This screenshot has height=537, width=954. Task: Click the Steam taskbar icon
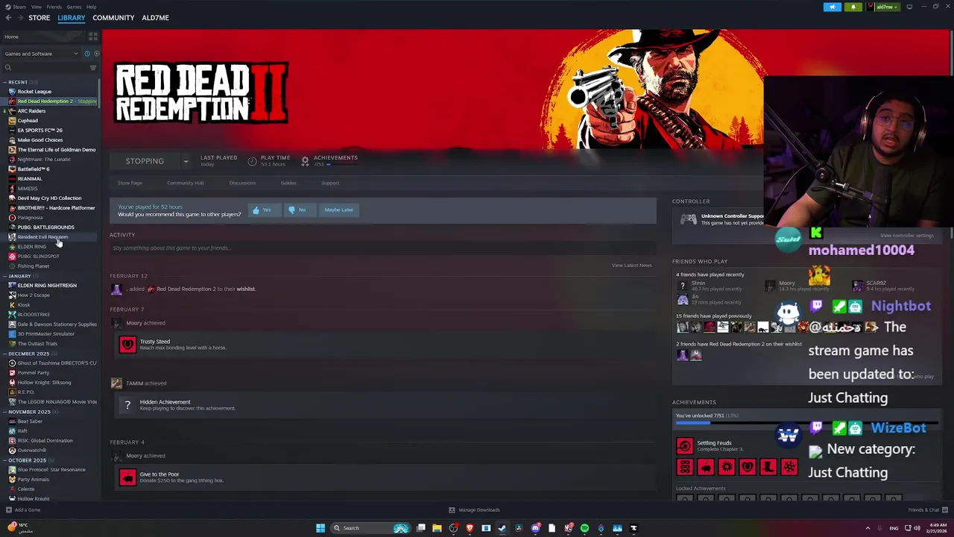pos(502,528)
